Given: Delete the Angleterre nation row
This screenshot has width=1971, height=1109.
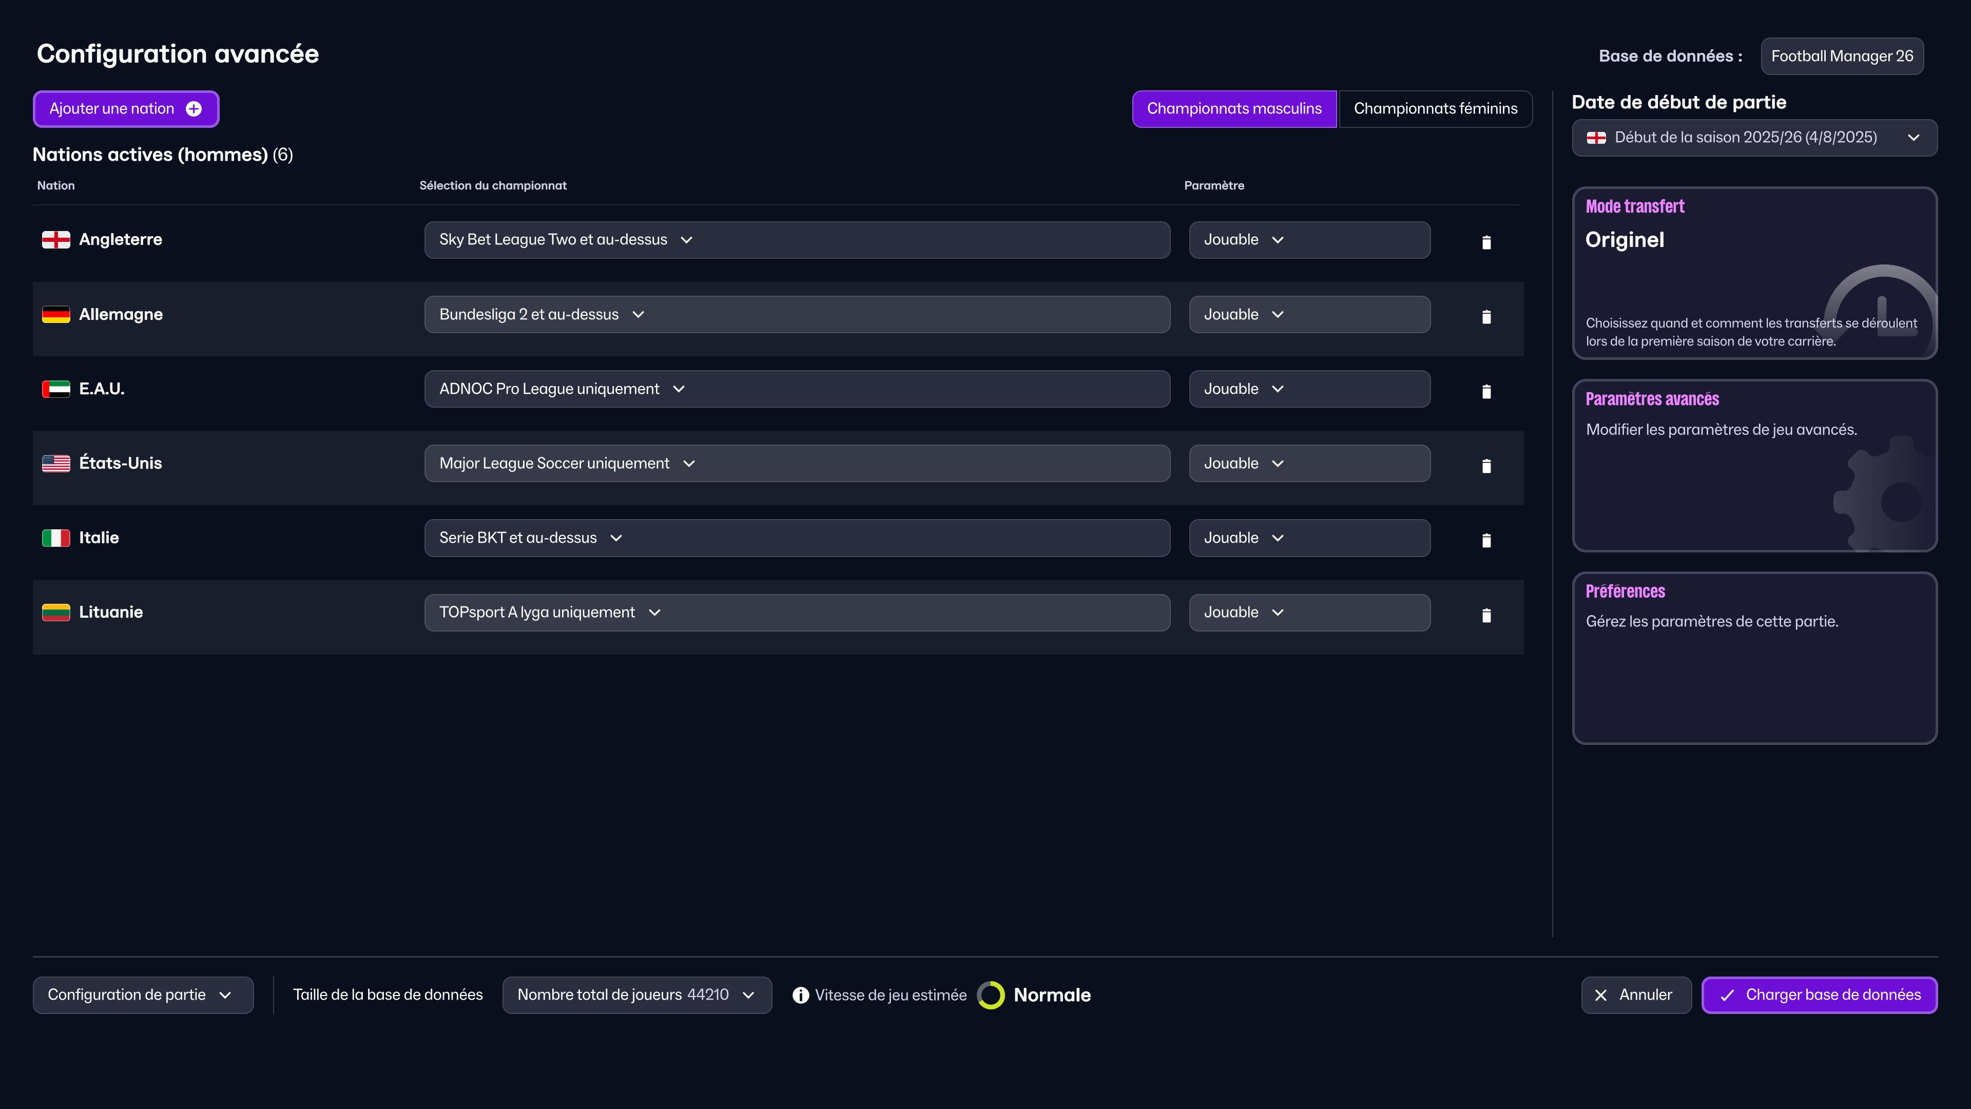Looking at the screenshot, I should click(1486, 242).
